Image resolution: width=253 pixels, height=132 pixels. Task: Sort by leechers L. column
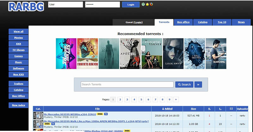coord(220,109)
